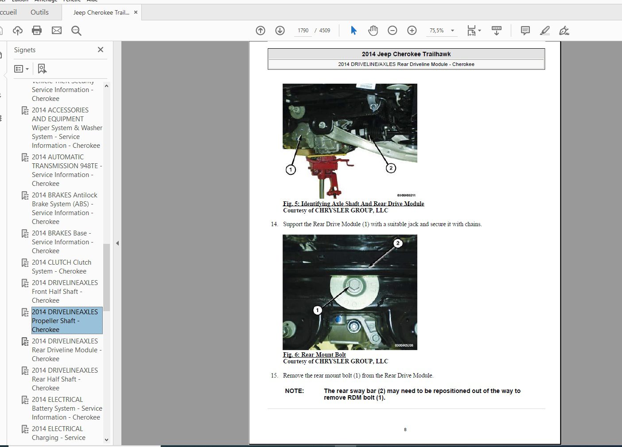Switch to the Accueil tab
This screenshot has width=622, height=447.
click(x=8, y=12)
